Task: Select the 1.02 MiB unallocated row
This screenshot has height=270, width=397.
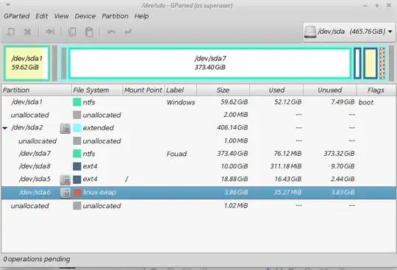Action: 198,206
